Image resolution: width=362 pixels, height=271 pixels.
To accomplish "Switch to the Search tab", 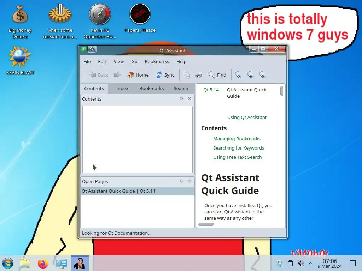I will pos(181,89).
